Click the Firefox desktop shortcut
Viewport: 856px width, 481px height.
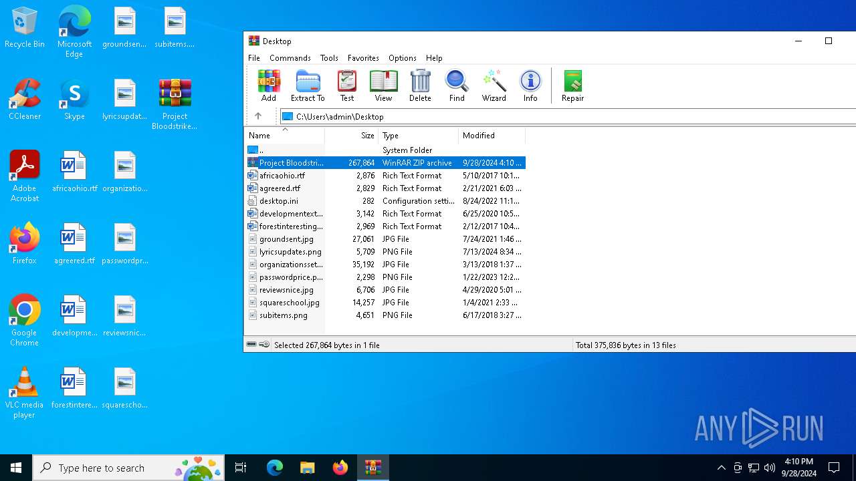(x=25, y=244)
